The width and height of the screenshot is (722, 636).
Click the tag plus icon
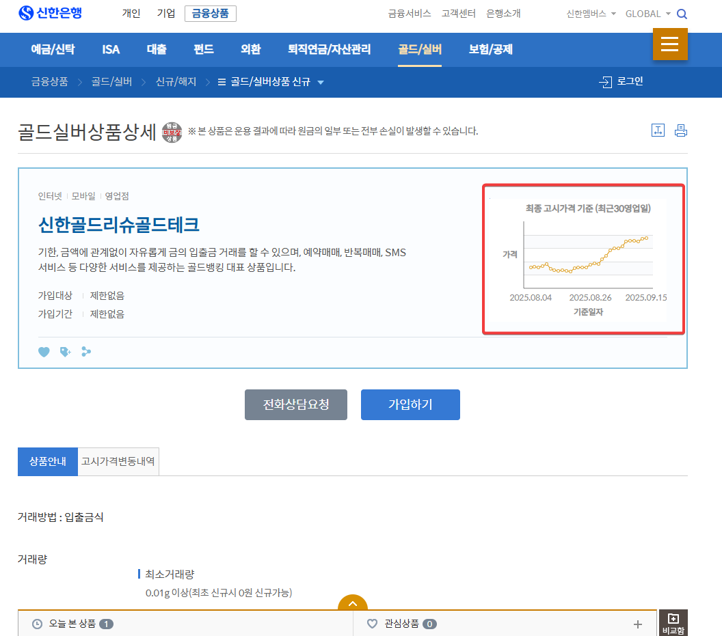[x=66, y=352]
